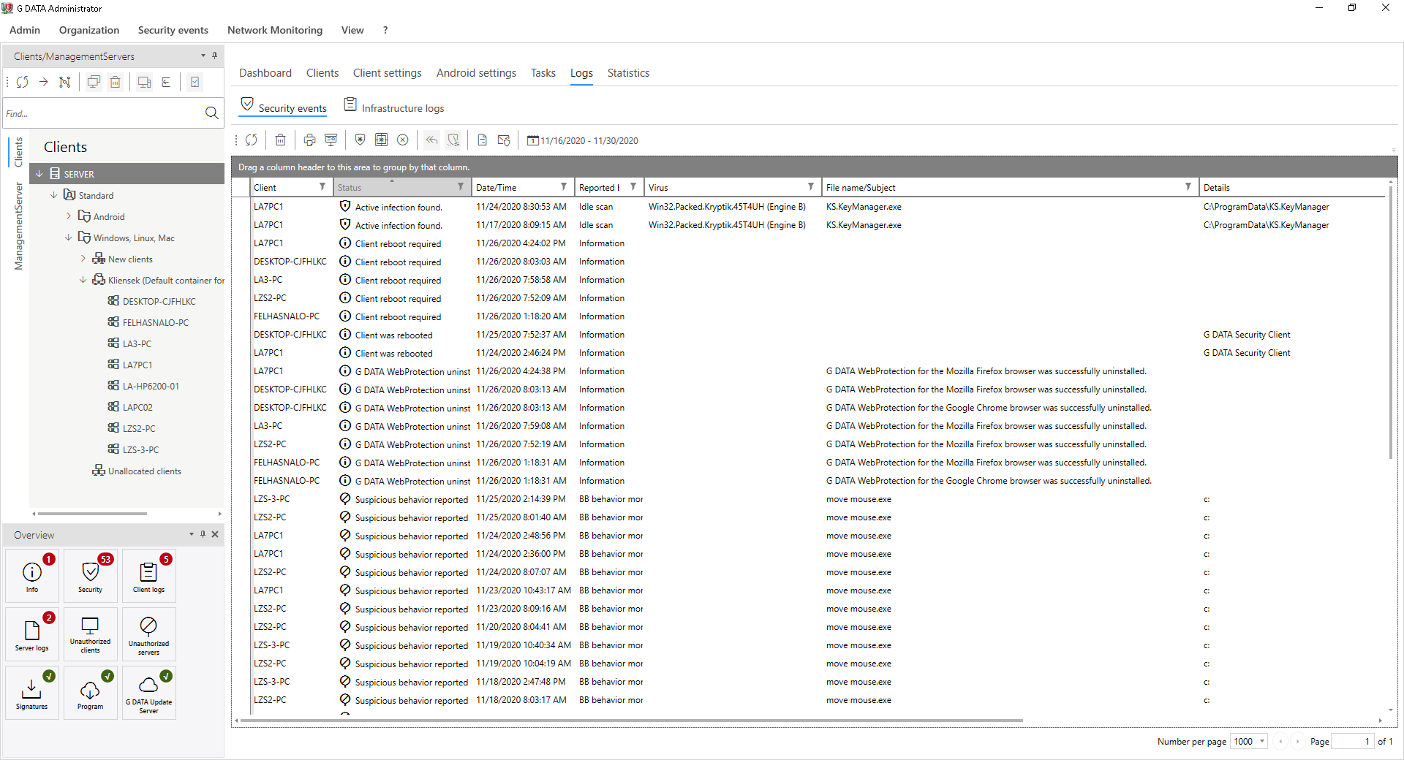The image size is (1404, 760).
Task: Open the Admin menu
Action: coord(25,30)
